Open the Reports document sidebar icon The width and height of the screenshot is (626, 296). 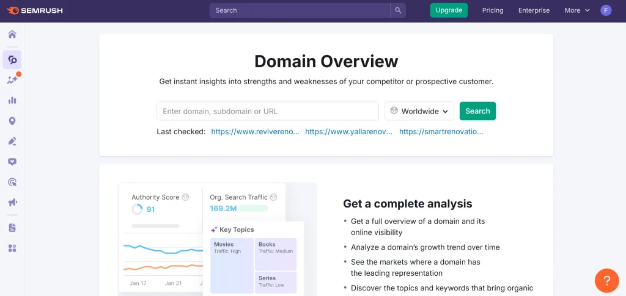(x=12, y=228)
